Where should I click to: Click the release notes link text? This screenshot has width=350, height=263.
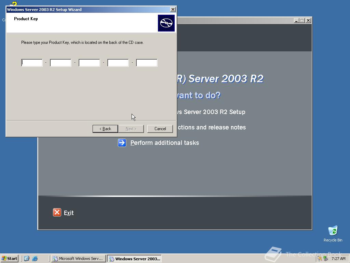pos(212,127)
